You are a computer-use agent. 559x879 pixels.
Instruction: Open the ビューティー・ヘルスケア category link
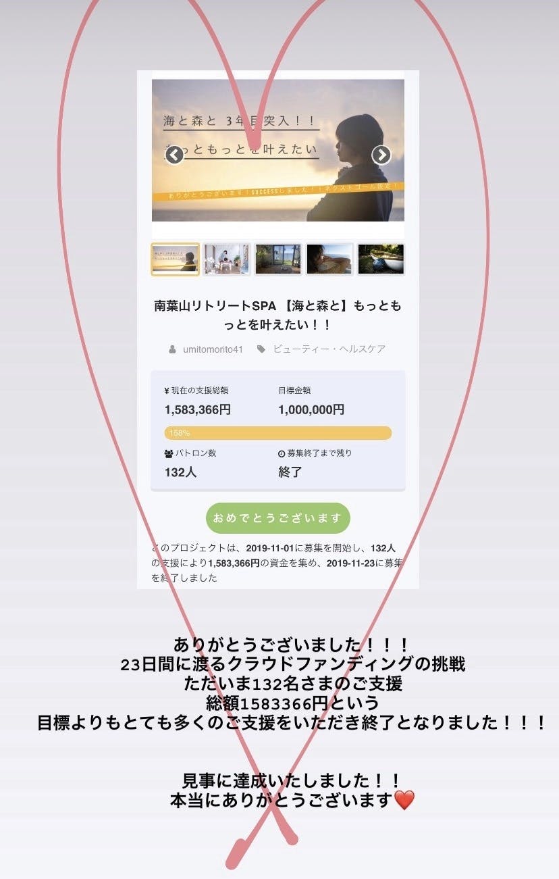329,349
